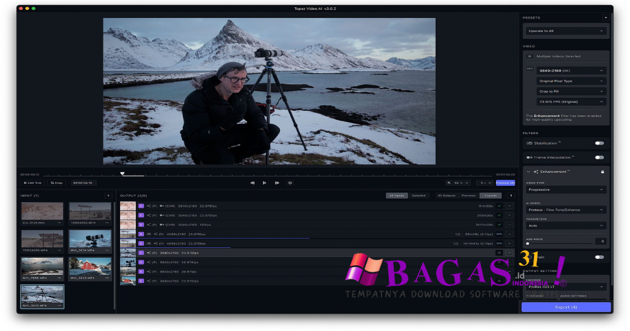Open more menu for 48% progress row
630x331 pixels.
tap(509, 234)
